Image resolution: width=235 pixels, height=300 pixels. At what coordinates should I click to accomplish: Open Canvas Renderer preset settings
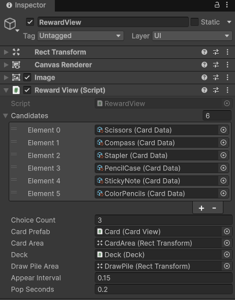click(x=216, y=65)
